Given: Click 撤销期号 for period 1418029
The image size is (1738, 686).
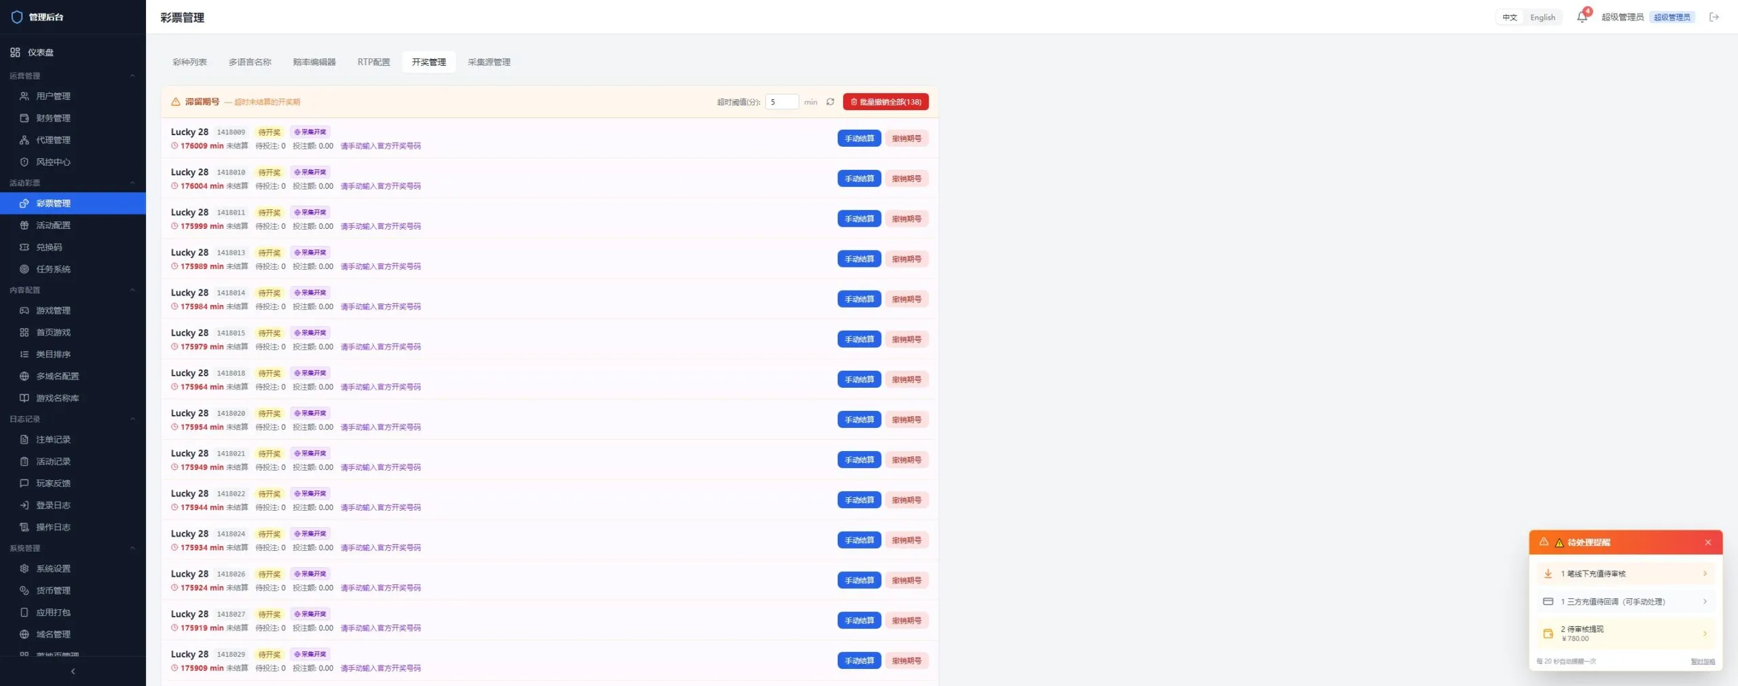Looking at the screenshot, I should [x=907, y=661].
